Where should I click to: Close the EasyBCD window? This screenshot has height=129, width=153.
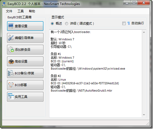pyautogui.click(x=144, y=3)
